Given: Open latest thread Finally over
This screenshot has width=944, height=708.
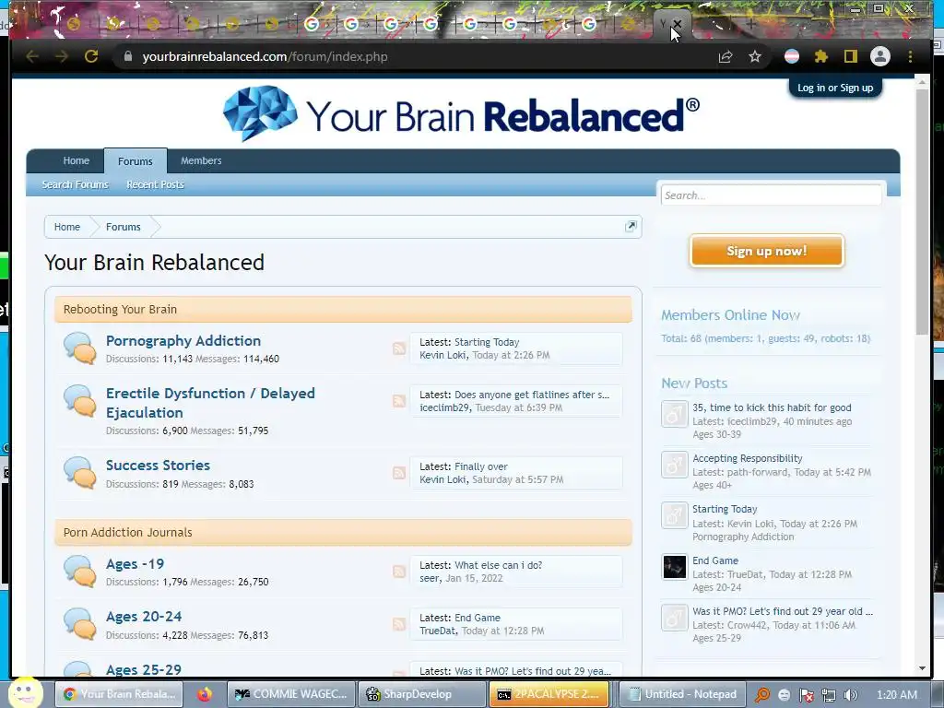Looking at the screenshot, I should click(481, 466).
